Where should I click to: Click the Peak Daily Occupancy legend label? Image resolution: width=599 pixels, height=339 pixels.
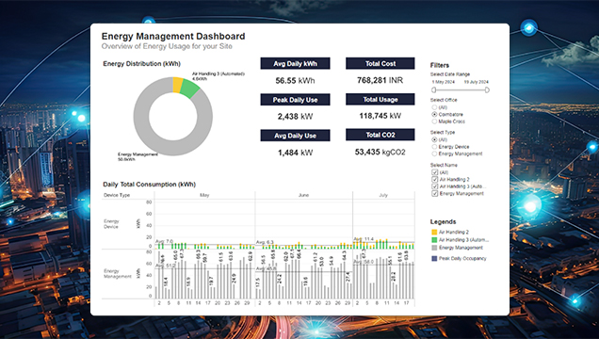pyautogui.click(x=462, y=258)
